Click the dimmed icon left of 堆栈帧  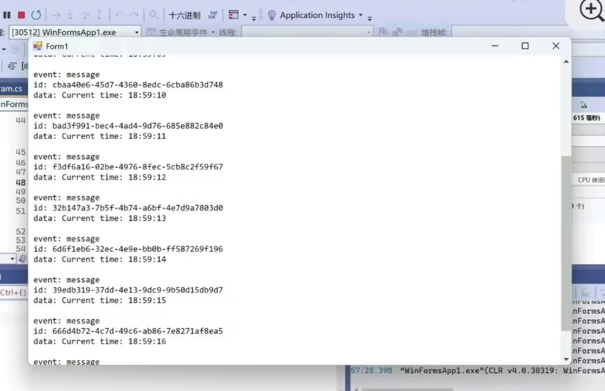click(412, 33)
